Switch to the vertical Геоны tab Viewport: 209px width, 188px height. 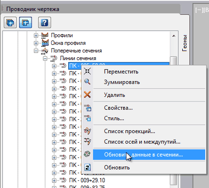[185, 43]
